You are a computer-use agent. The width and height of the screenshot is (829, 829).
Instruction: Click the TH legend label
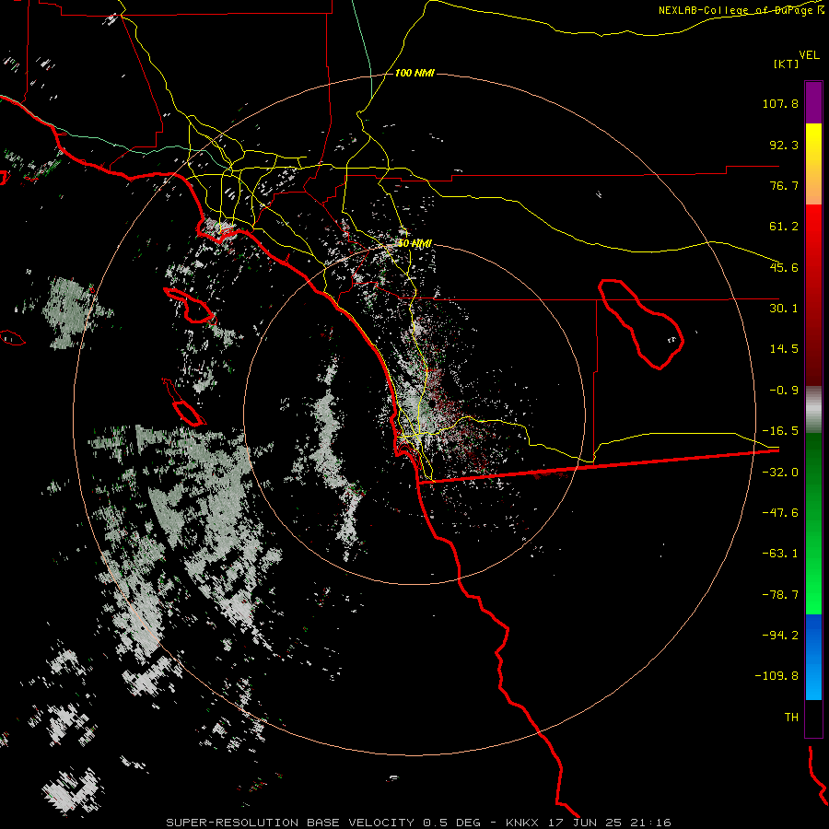[x=791, y=718]
